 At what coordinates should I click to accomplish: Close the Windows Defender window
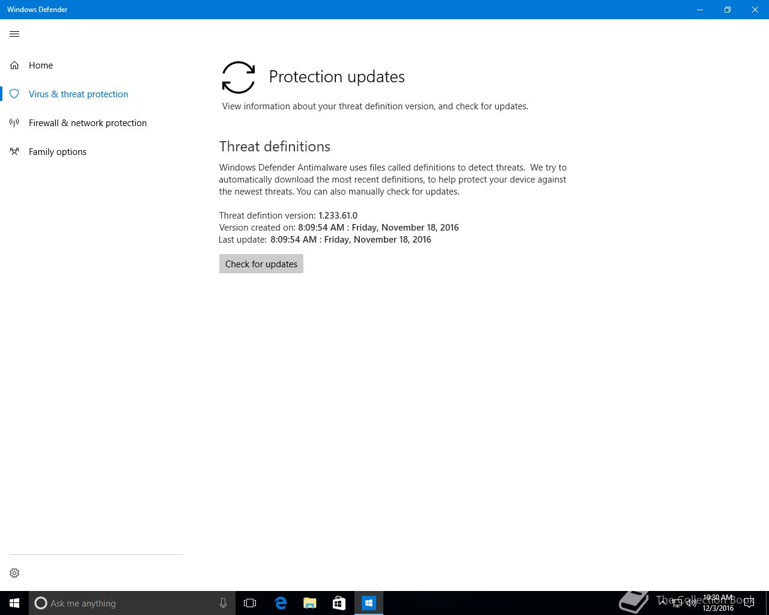coord(755,10)
